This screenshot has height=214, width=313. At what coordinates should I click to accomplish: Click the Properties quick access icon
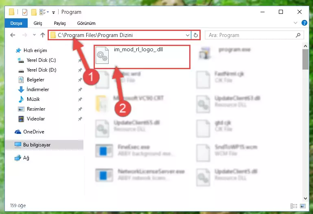click(x=25, y=12)
